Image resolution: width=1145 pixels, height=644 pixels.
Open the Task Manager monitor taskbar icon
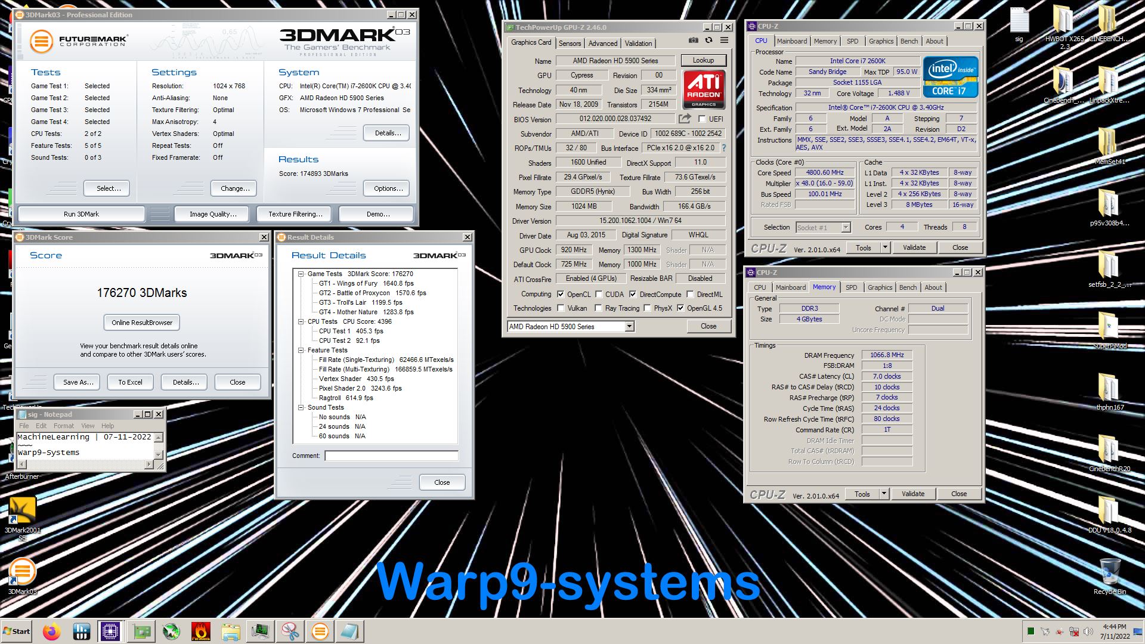pos(261,631)
